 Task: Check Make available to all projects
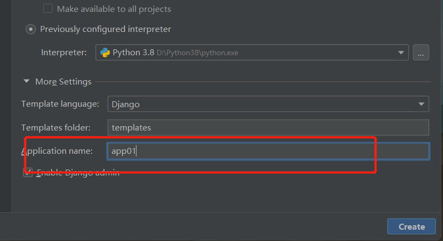48,9
